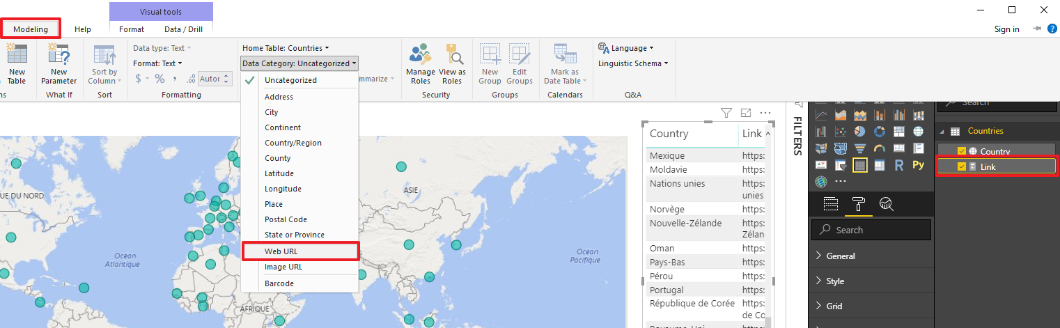Click the format pane Search field
The width and height of the screenshot is (1060, 328).
click(871, 230)
